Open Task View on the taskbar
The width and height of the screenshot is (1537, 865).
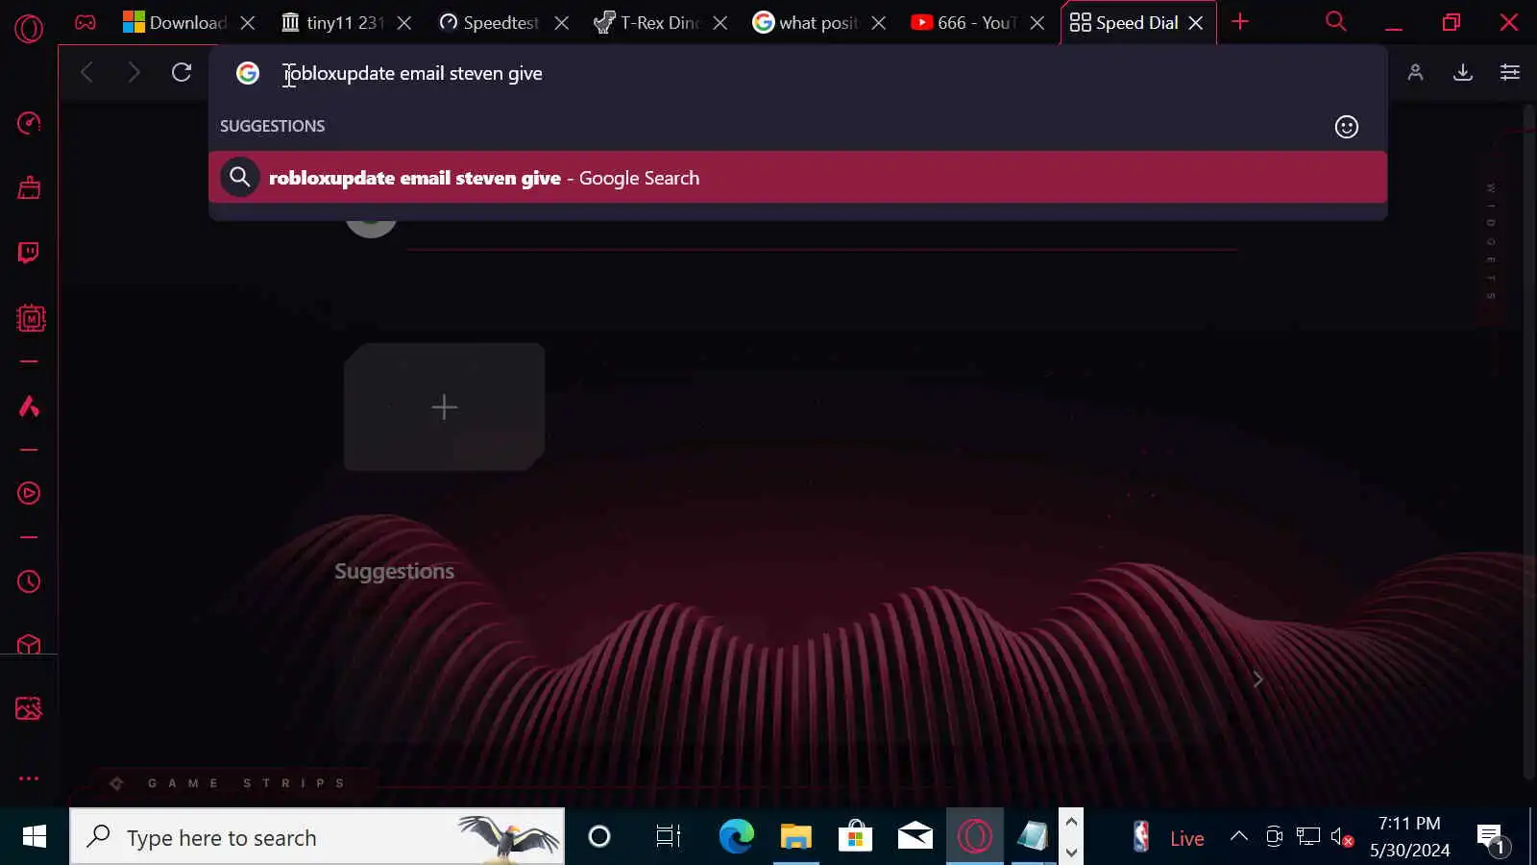(668, 837)
